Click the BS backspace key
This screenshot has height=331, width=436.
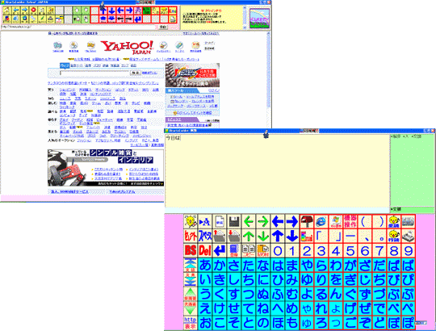pos(191,250)
